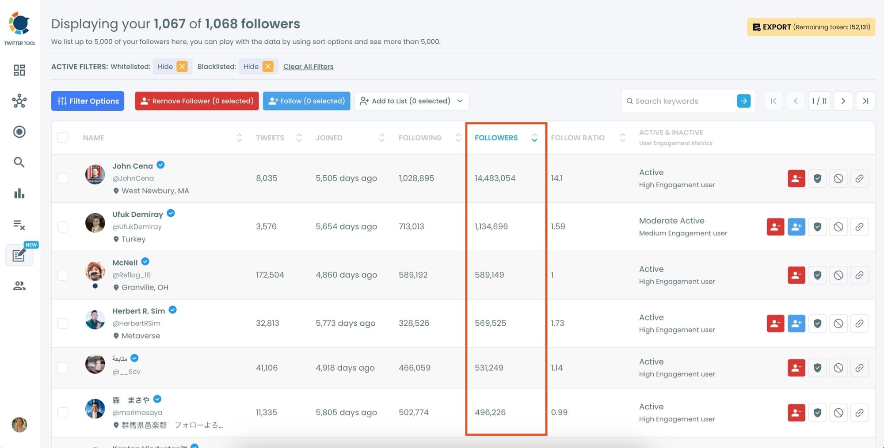The width and height of the screenshot is (884, 448).
Task: Select the search icon in the sidebar
Action: tap(19, 162)
